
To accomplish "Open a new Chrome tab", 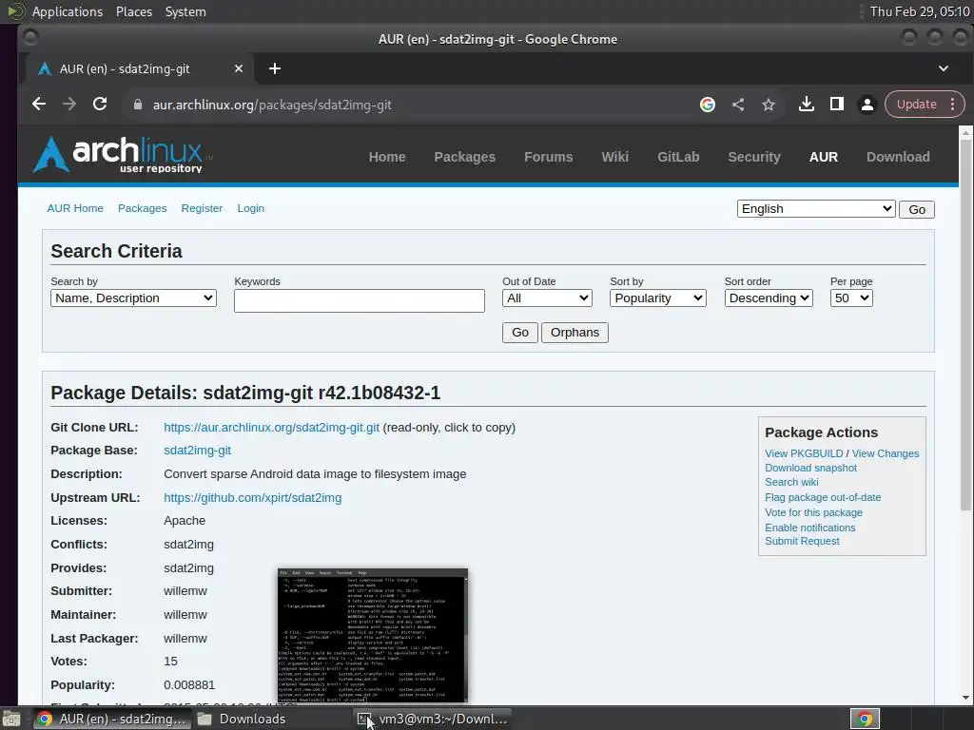I will pos(275,68).
